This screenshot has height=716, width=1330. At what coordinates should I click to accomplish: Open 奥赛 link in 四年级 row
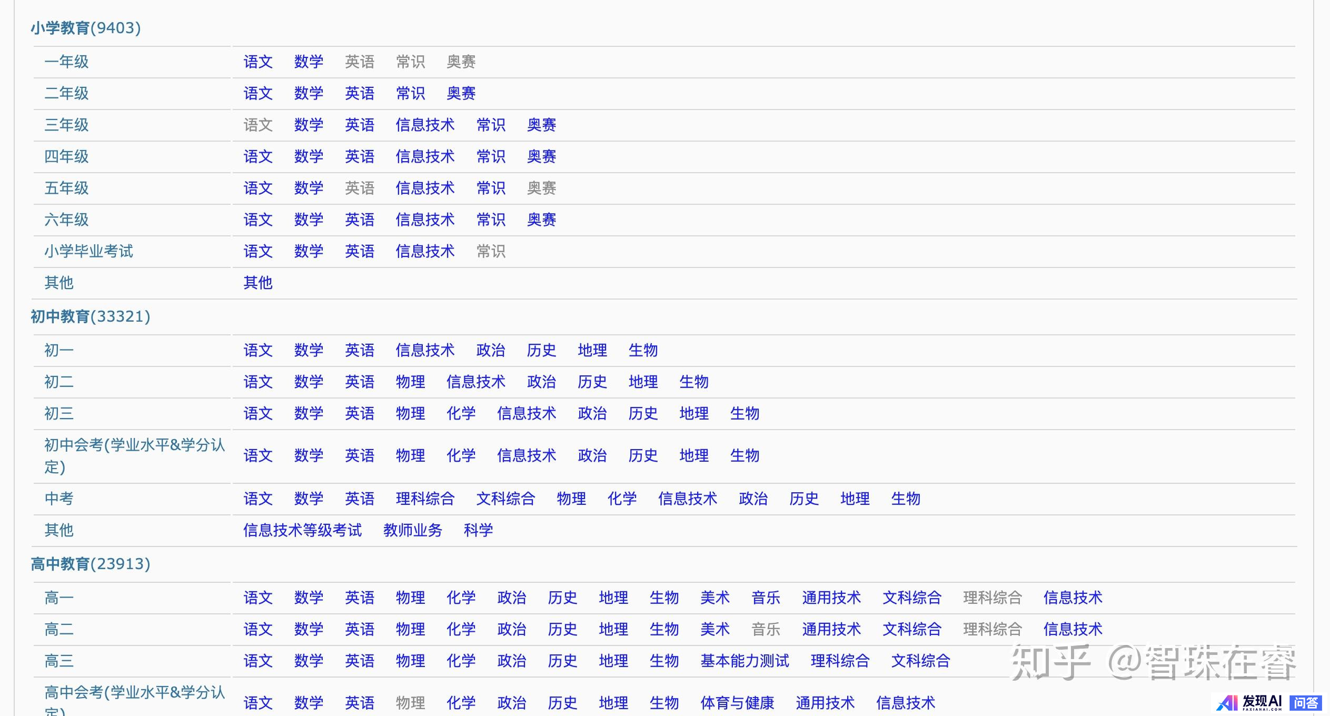(541, 157)
